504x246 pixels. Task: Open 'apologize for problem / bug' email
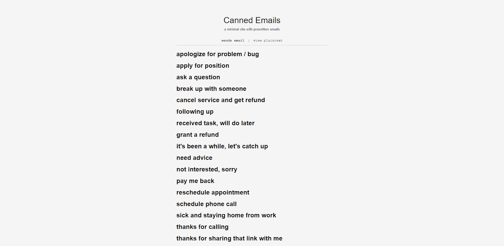[218, 54]
